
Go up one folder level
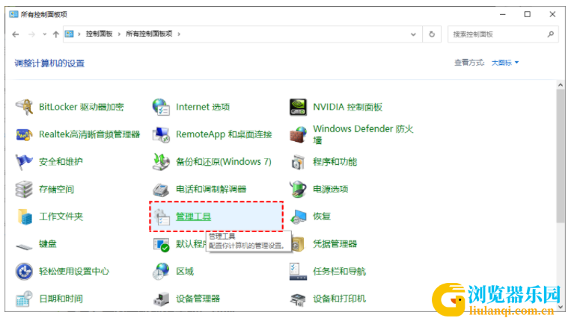(55, 34)
